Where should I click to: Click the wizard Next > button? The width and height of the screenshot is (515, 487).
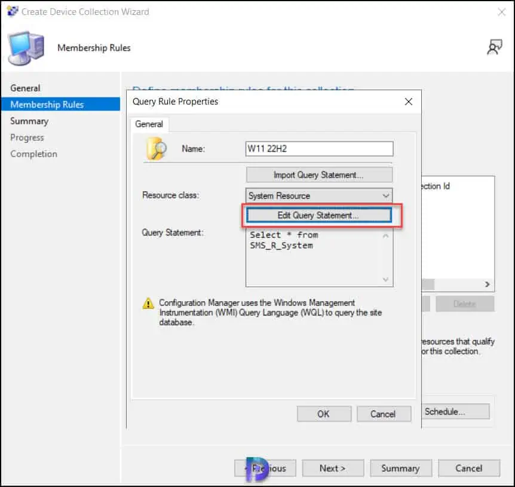(333, 468)
